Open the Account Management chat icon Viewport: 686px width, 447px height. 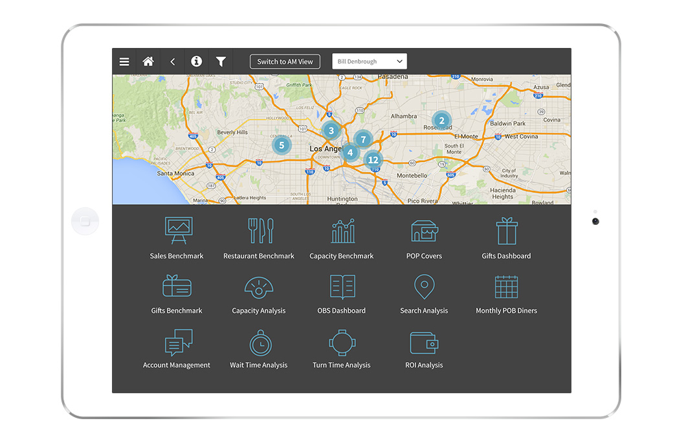tap(179, 342)
